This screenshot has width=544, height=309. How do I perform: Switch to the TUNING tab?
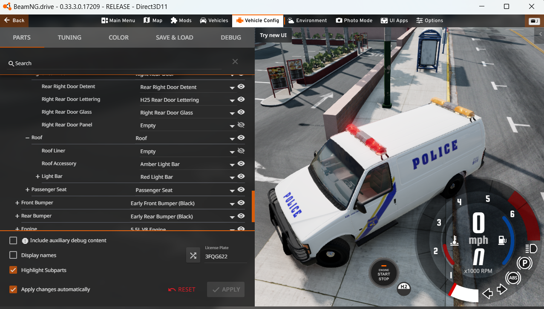pos(69,37)
